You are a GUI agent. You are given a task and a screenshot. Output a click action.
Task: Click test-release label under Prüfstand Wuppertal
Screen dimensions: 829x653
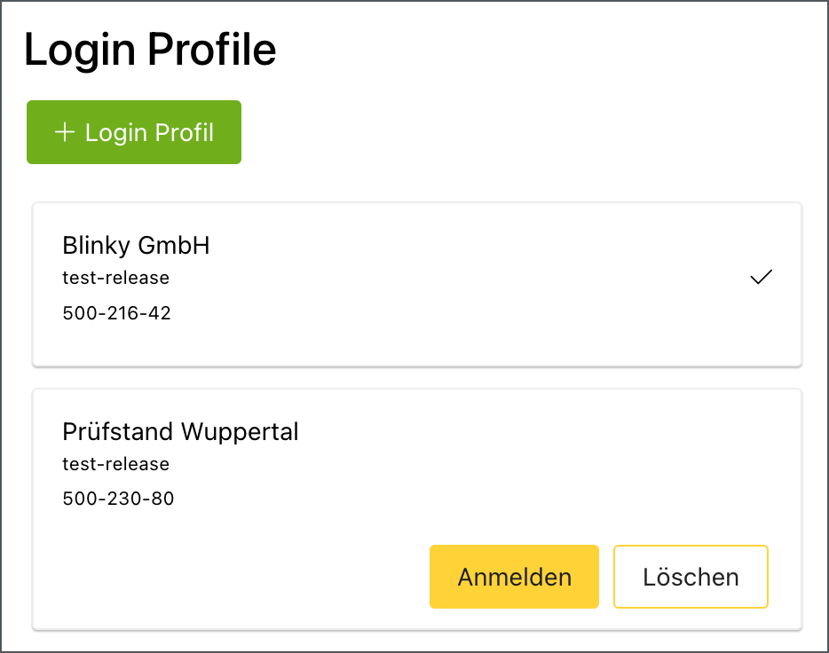(x=115, y=464)
